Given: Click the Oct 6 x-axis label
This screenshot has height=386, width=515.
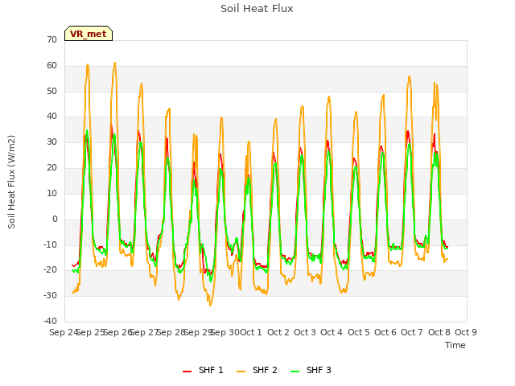Looking at the screenshot, I should click(x=385, y=332).
